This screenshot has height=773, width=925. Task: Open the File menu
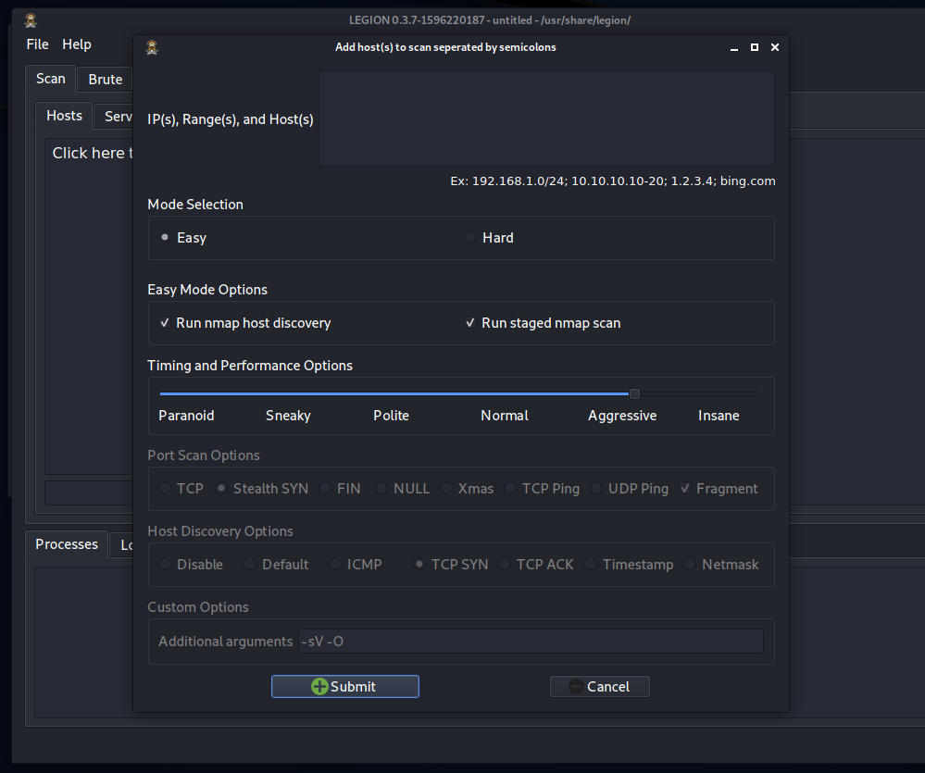click(x=37, y=44)
